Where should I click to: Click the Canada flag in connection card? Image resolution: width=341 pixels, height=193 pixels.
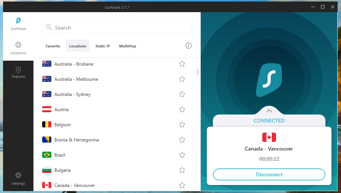269,137
